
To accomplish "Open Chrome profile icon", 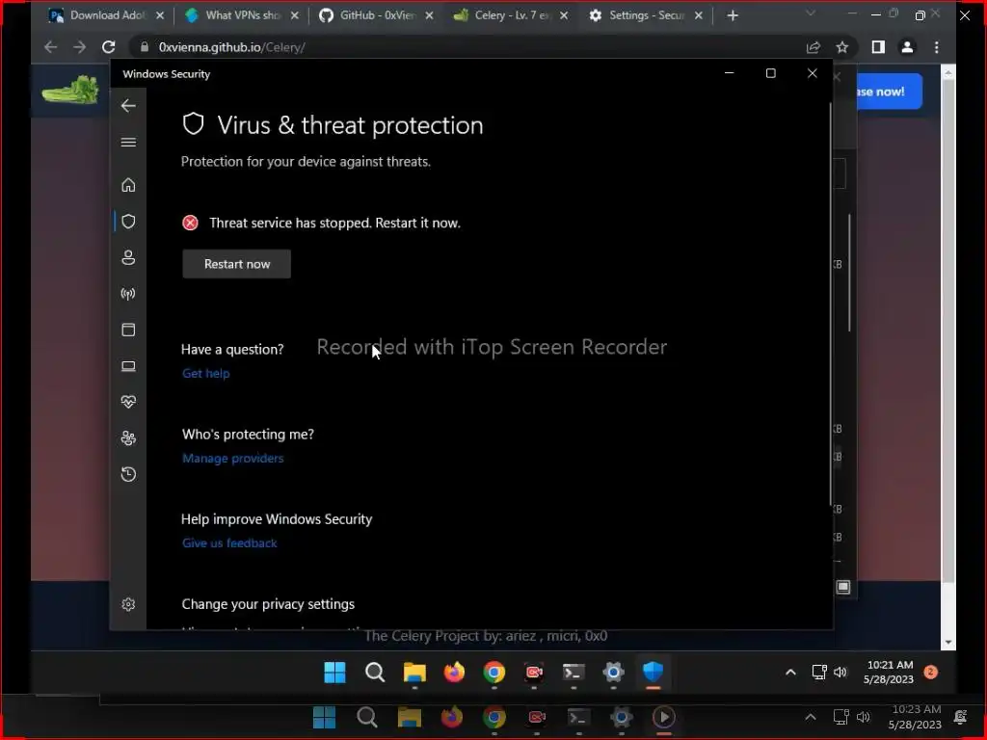I will click(907, 47).
